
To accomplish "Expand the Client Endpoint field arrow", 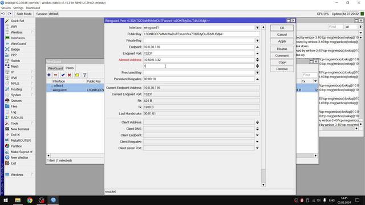I will coord(257,135).
